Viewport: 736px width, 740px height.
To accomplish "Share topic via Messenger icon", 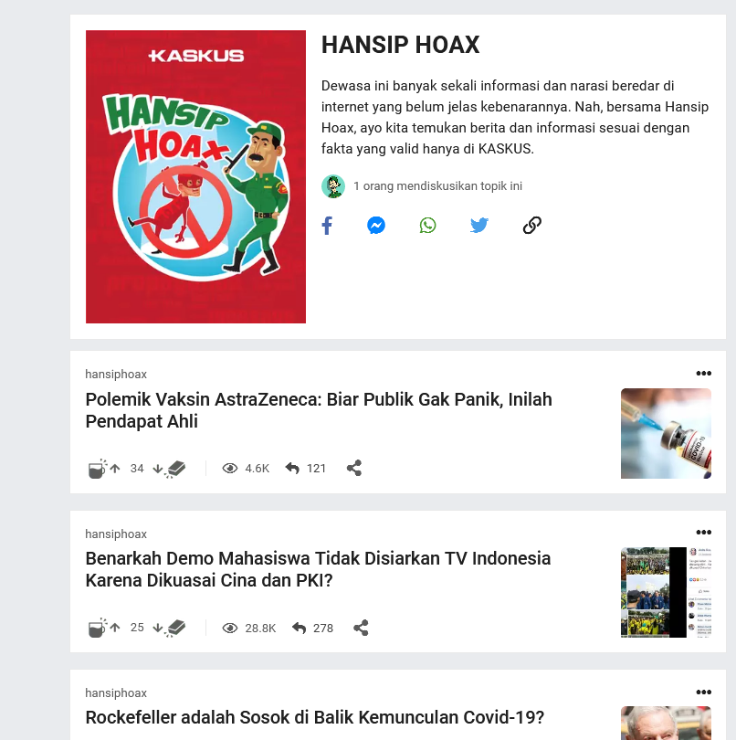I will pyautogui.click(x=376, y=226).
